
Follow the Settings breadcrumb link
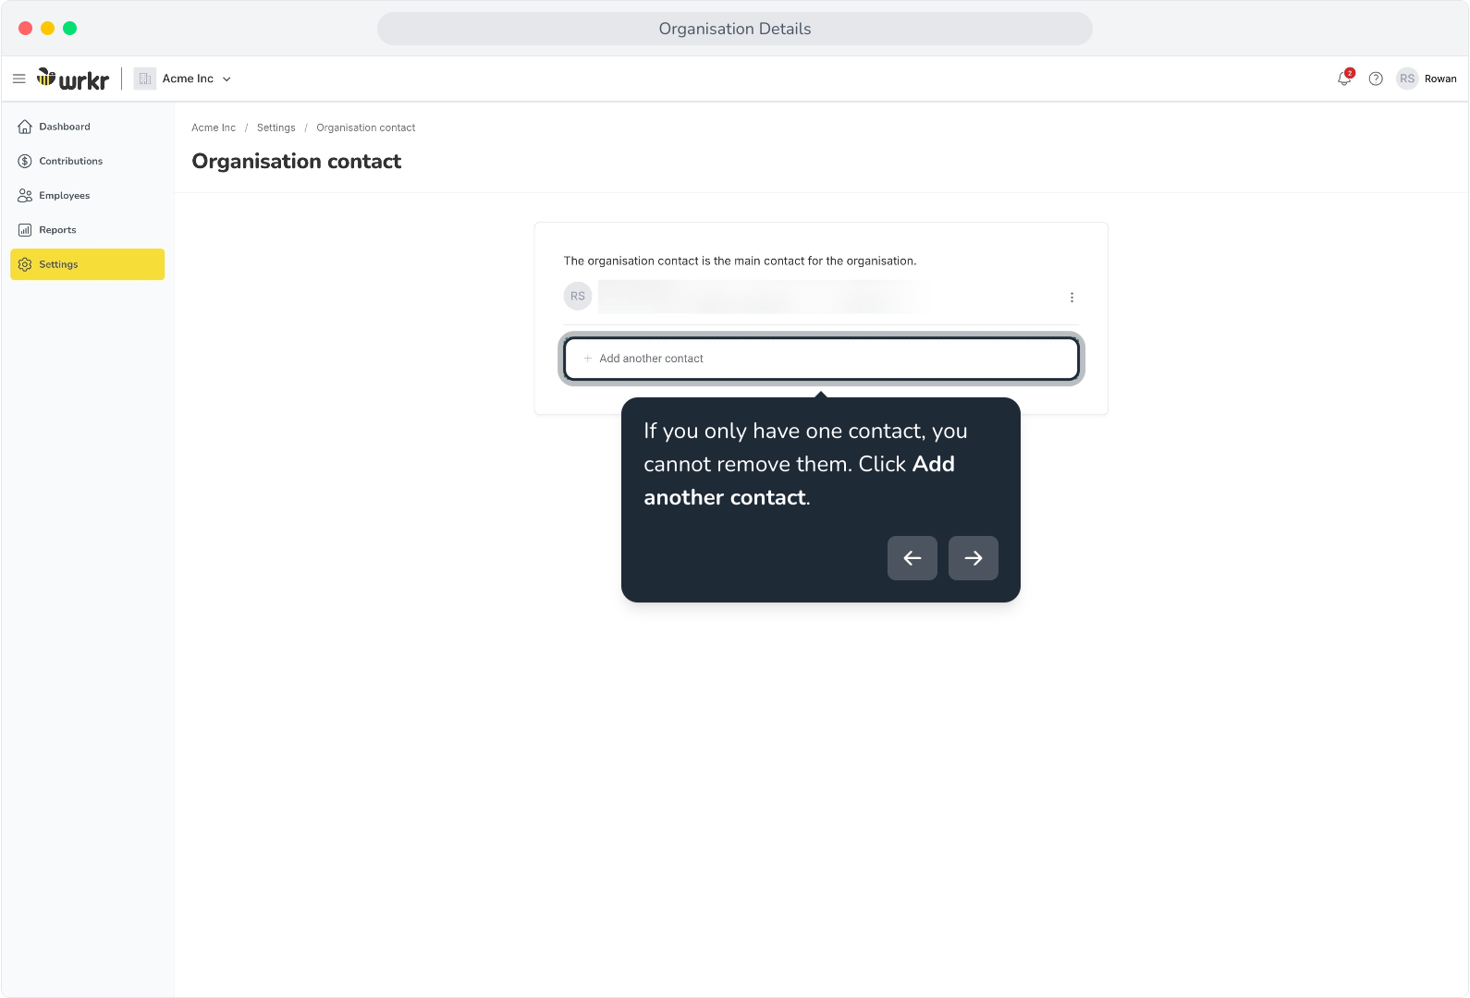click(276, 128)
